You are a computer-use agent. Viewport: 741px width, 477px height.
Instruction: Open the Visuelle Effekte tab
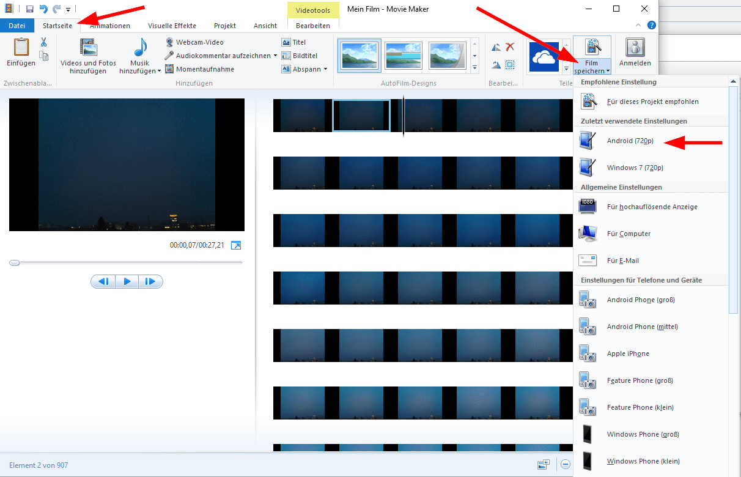tap(172, 26)
